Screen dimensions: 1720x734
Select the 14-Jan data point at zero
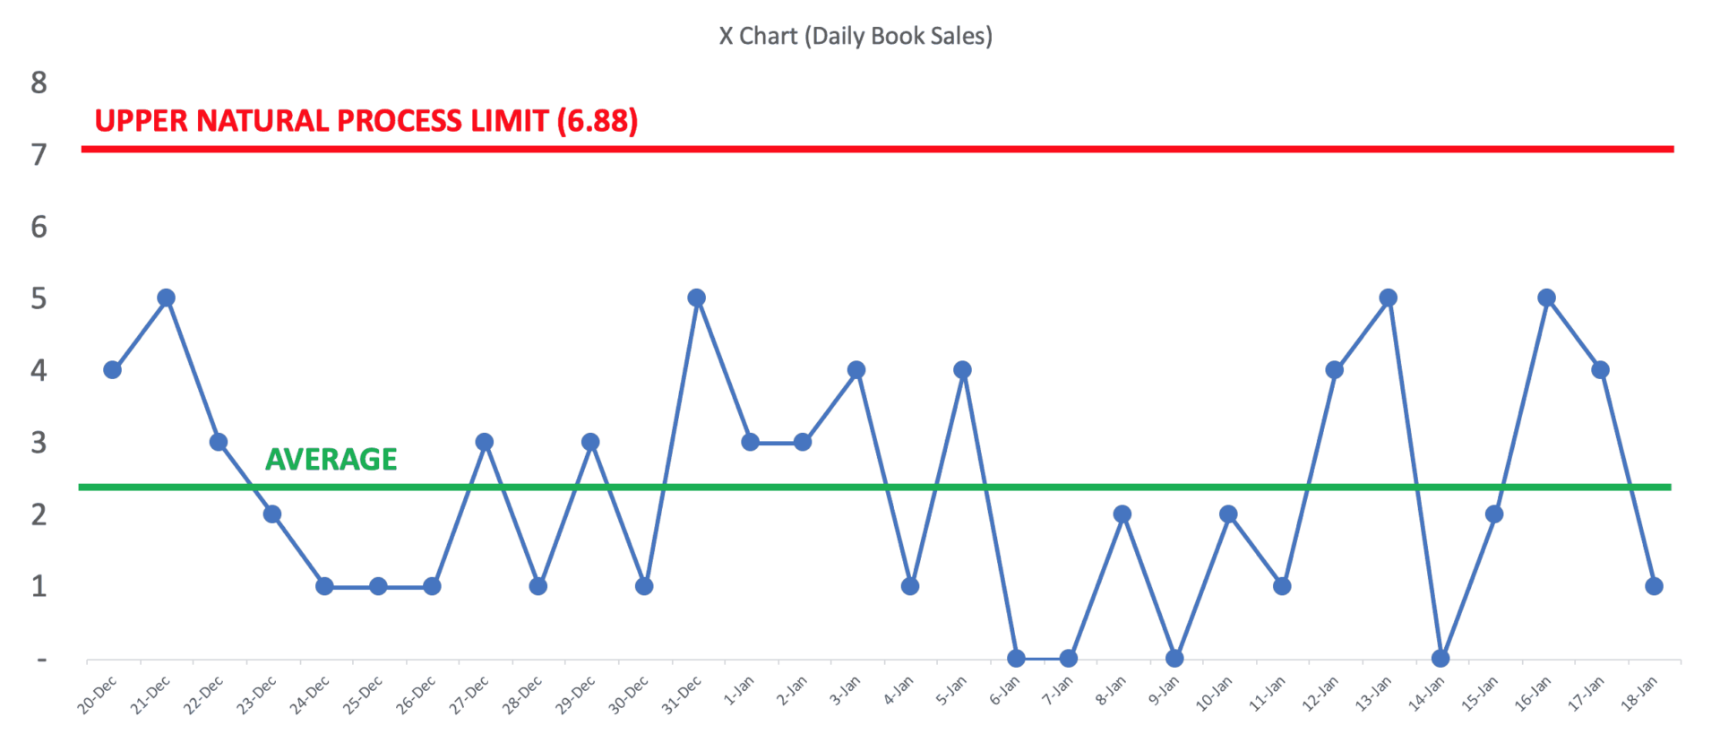pos(1440,658)
